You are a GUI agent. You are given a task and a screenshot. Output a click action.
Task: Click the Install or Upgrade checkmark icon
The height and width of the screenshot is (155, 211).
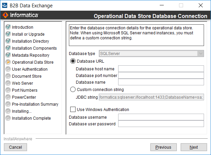(x=8, y=34)
